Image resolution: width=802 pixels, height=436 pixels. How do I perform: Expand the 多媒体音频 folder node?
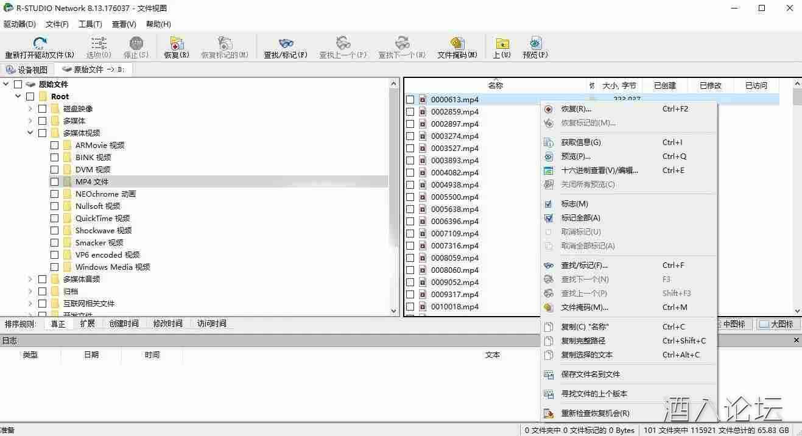coord(30,279)
